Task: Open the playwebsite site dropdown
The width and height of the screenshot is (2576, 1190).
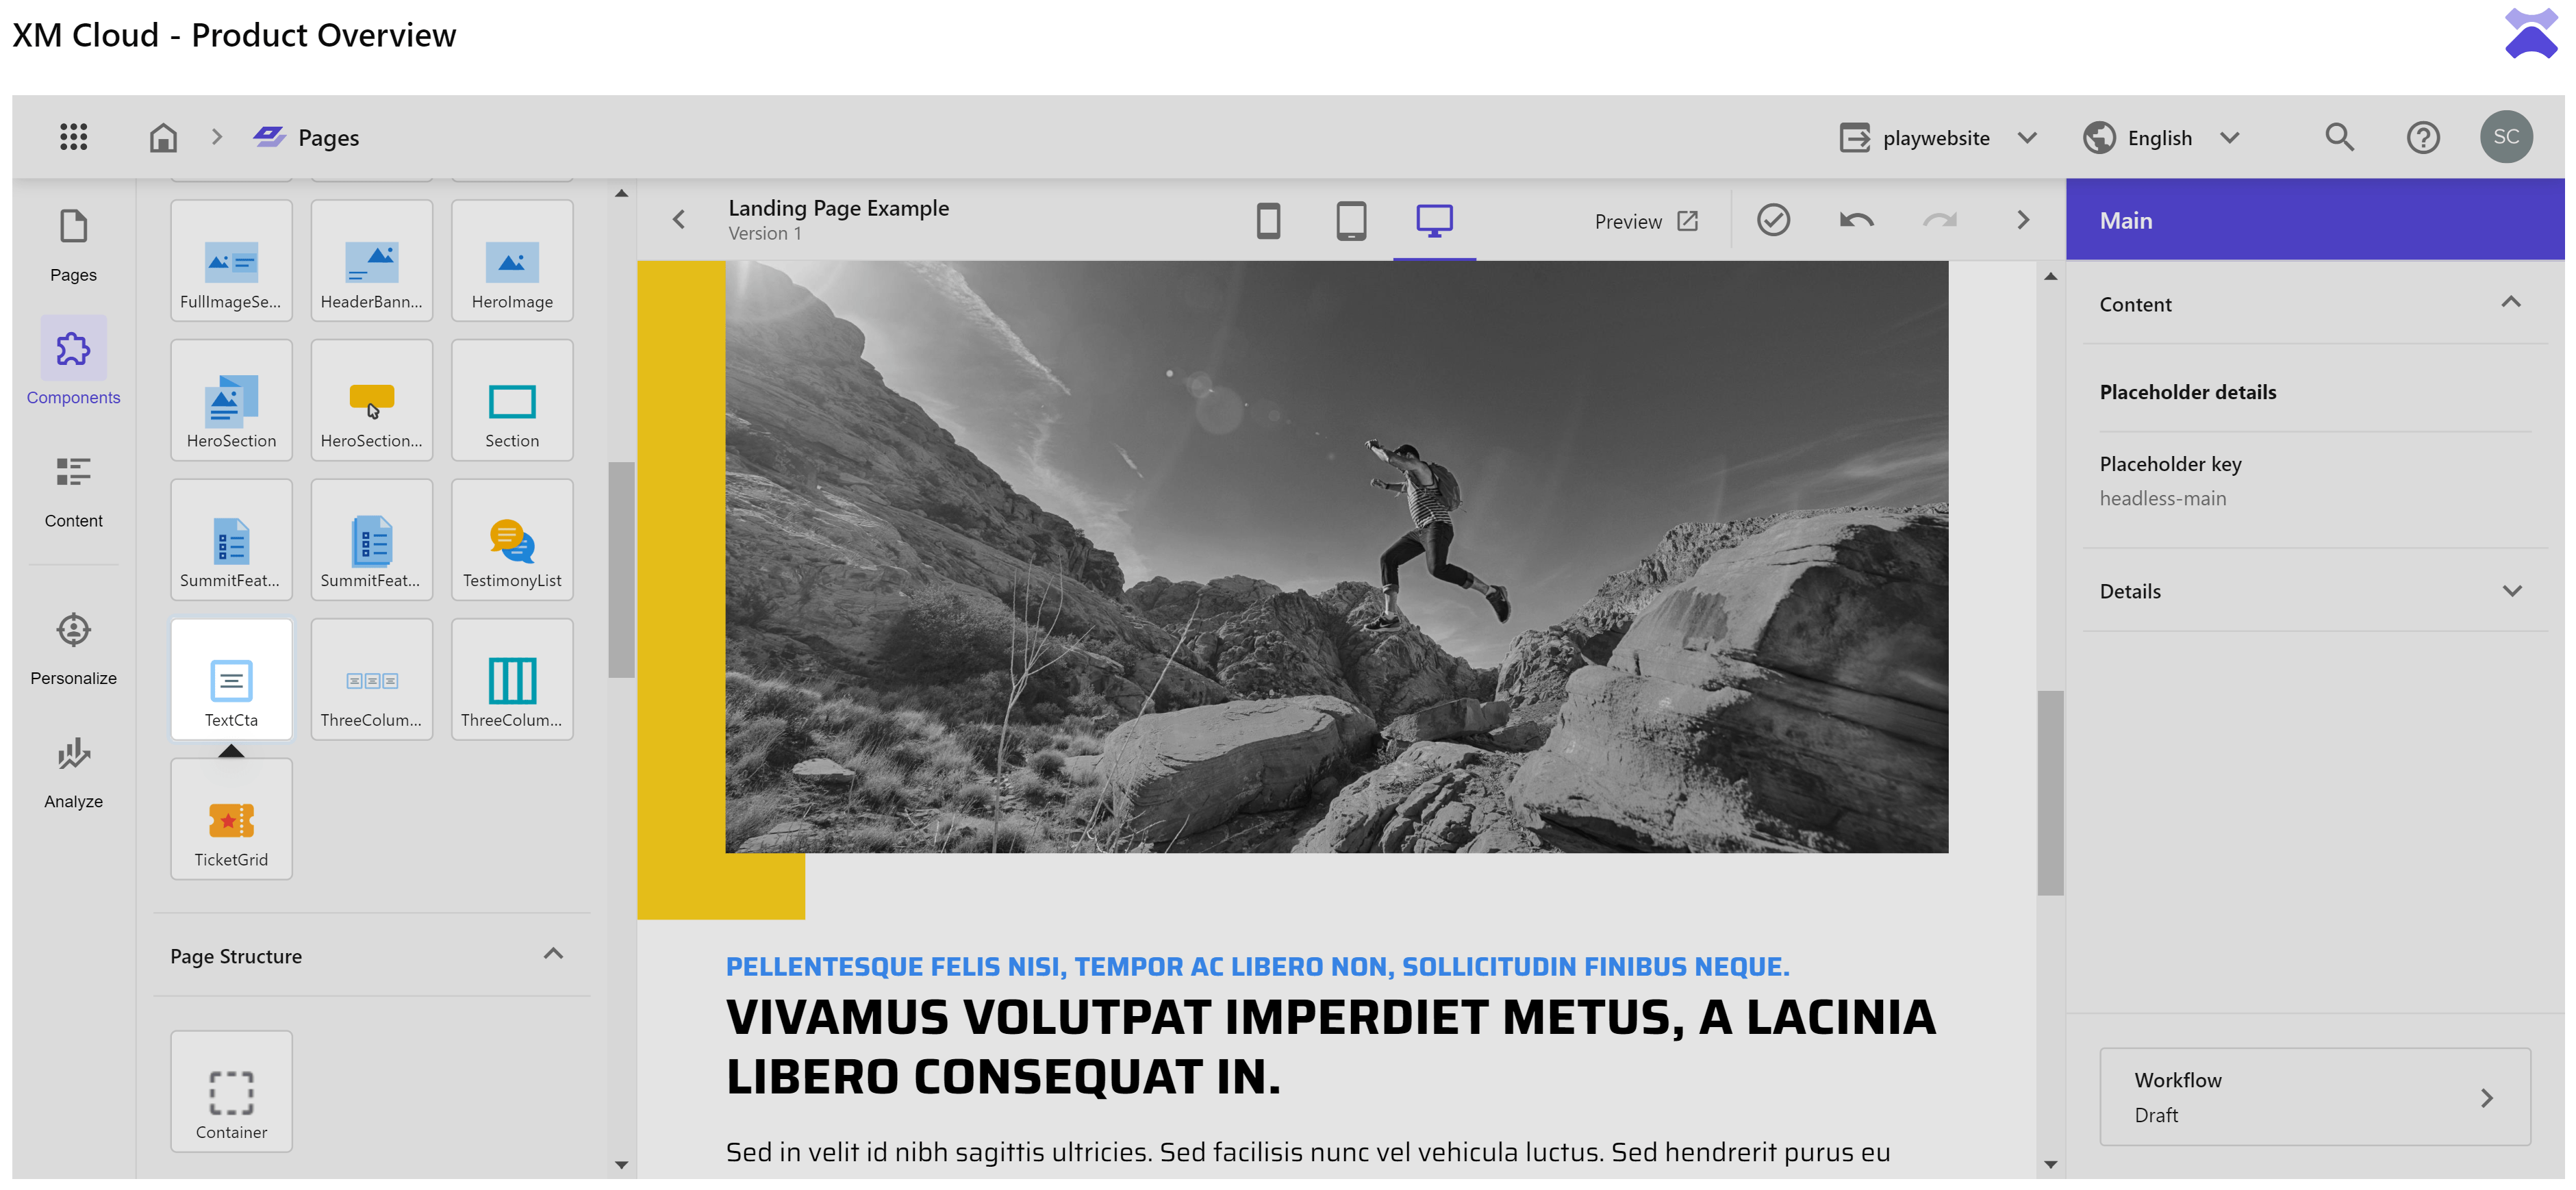Action: click(1937, 138)
